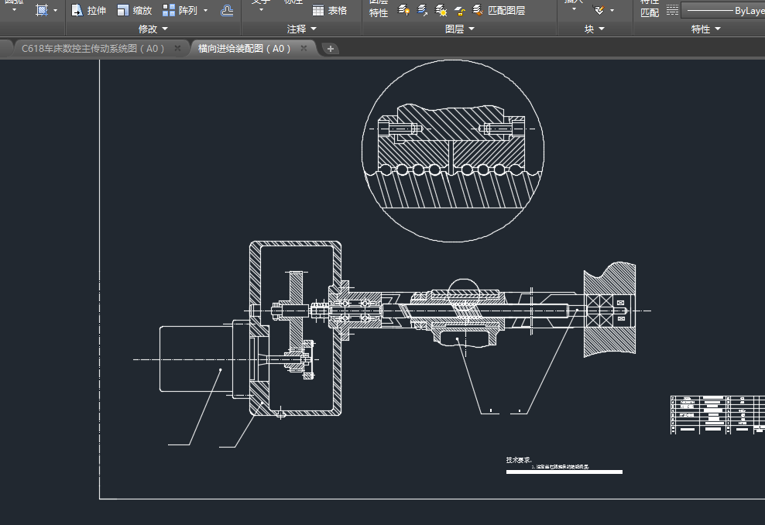The height and width of the screenshot is (525, 765).
Task: Toggle the layer lock/unlock icon
Action: click(x=460, y=11)
